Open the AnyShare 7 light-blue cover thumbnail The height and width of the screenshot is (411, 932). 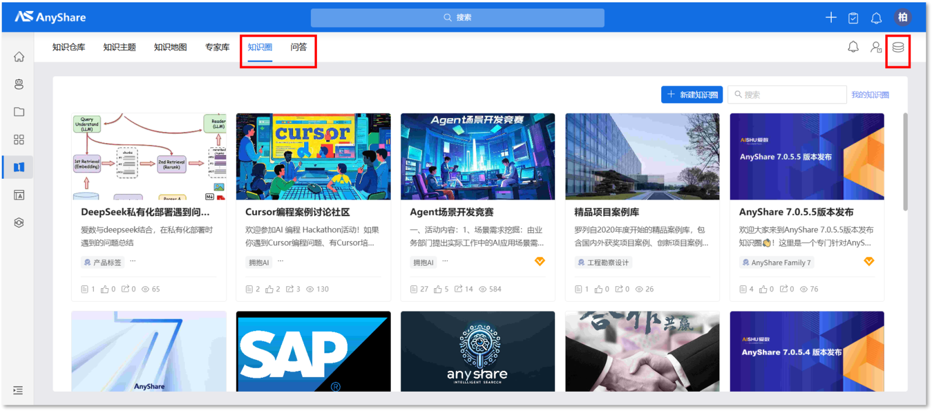pos(149,351)
